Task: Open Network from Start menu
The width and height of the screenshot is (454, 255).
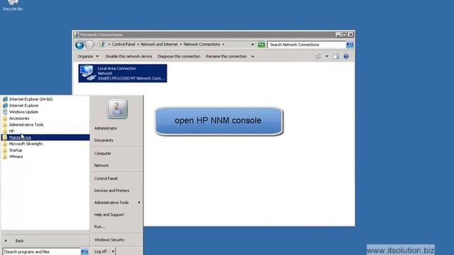Action: coord(101,165)
